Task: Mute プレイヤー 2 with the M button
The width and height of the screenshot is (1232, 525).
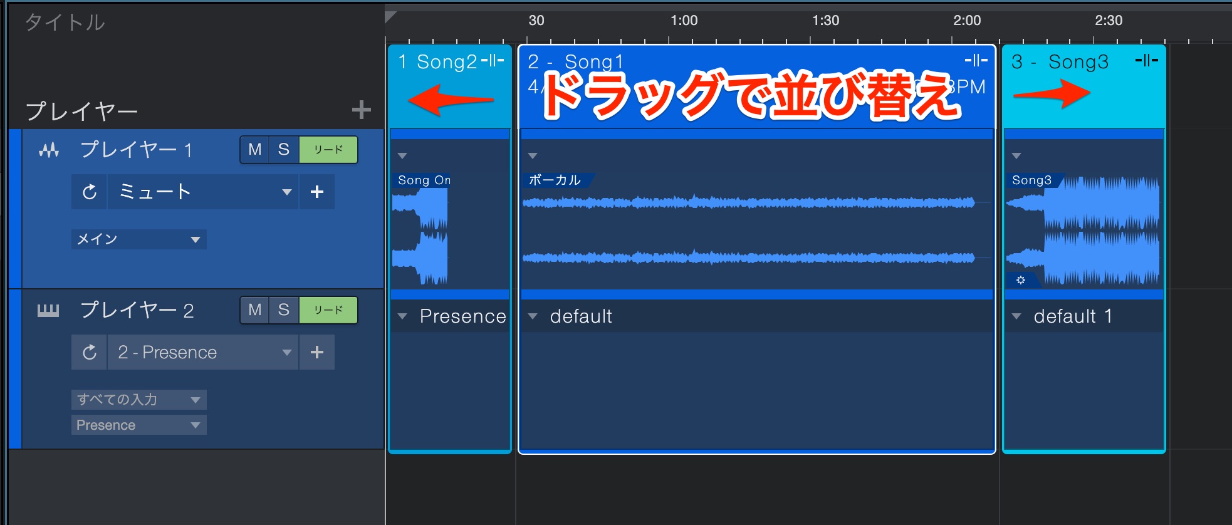Action: coord(254,310)
